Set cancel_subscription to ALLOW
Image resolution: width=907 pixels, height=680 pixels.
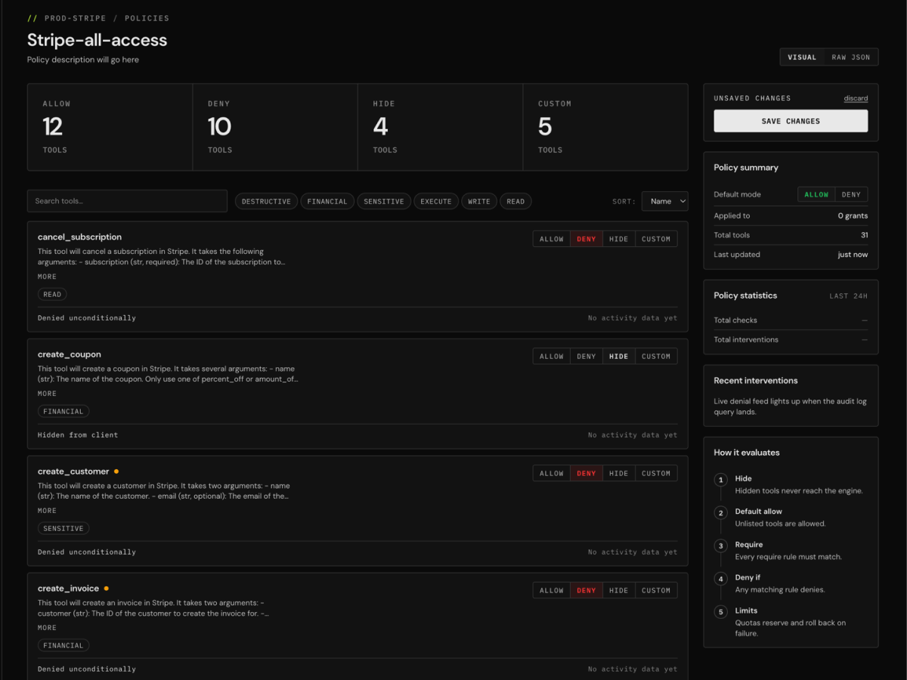pyautogui.click(x=551, y=238)
